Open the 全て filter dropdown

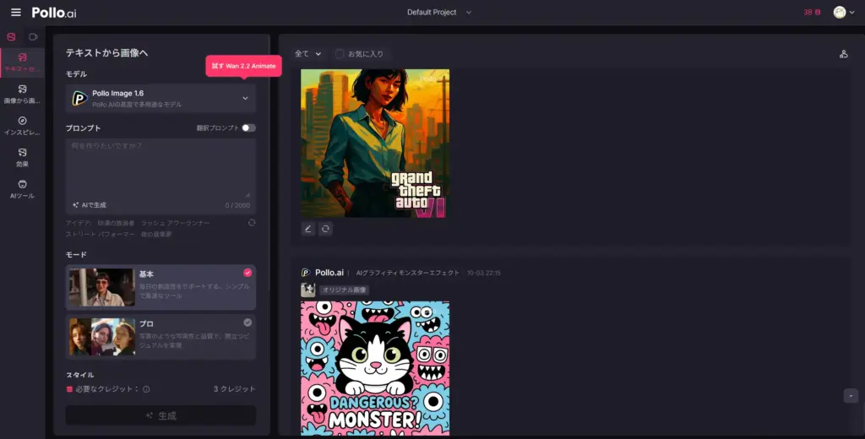(307, 54)
